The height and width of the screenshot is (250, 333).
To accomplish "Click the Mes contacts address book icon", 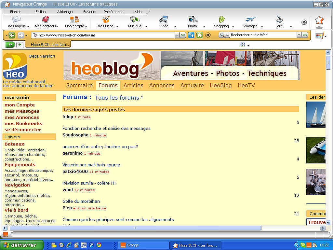I will [46, 20].
